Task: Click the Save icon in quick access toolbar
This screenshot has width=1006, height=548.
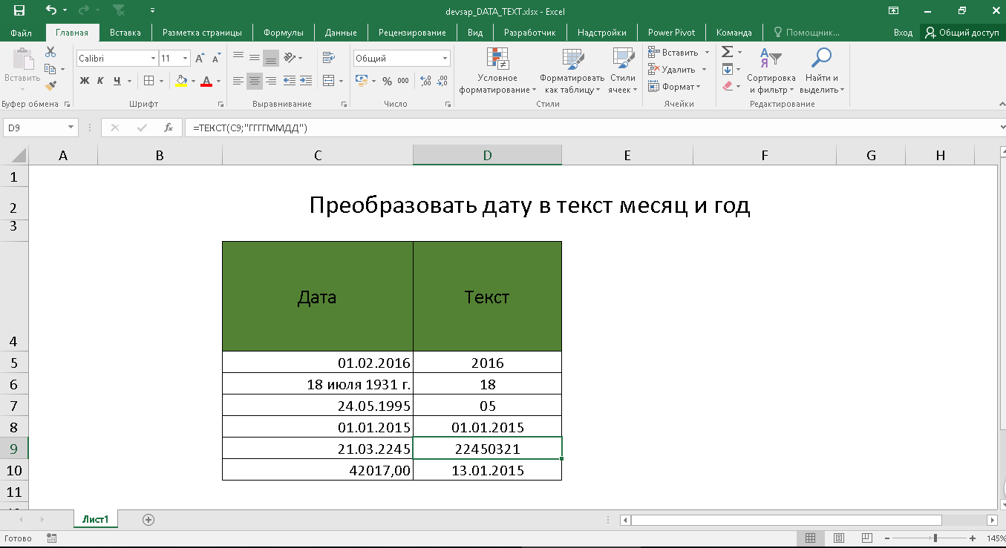Action: (19, 10)
